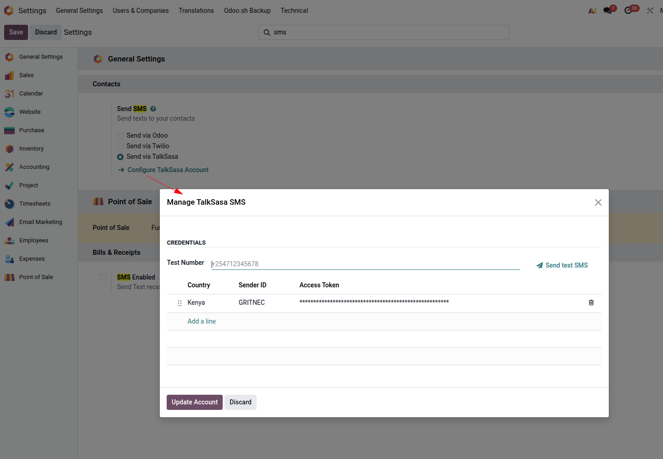
Task: Click the Kenya country cell
Action: [x=196, y=302]
